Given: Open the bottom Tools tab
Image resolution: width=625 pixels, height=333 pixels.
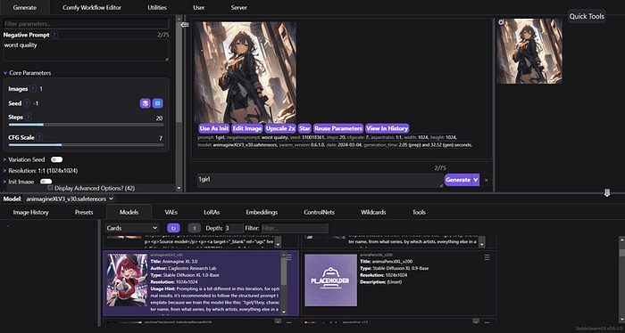Looking at the screenshot, I should [x=419, y=212].
